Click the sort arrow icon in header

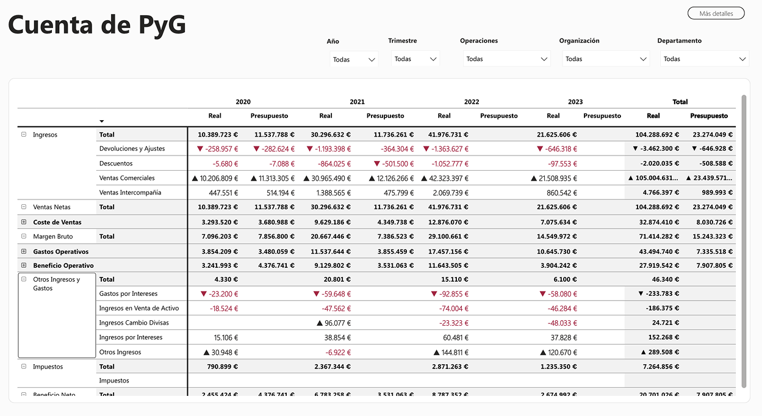point(102,121)
